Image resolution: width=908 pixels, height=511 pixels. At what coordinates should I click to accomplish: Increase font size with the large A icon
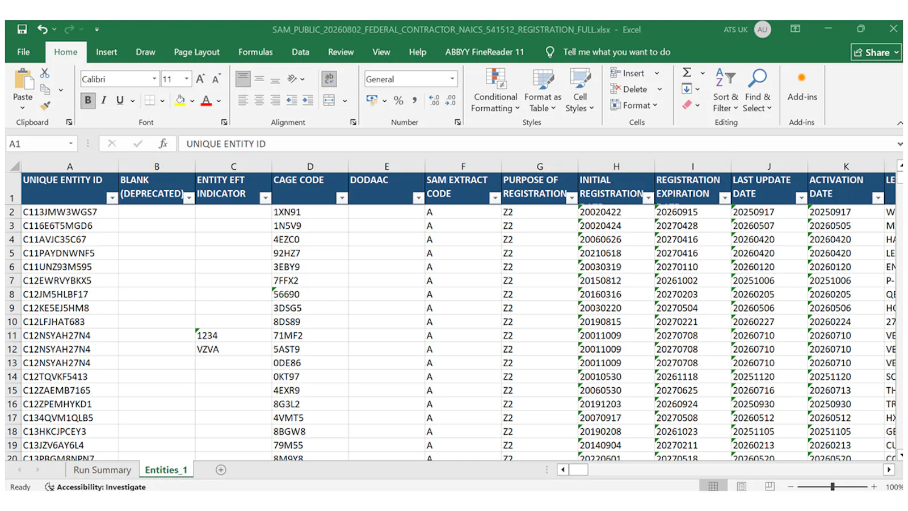pos(200,79)
